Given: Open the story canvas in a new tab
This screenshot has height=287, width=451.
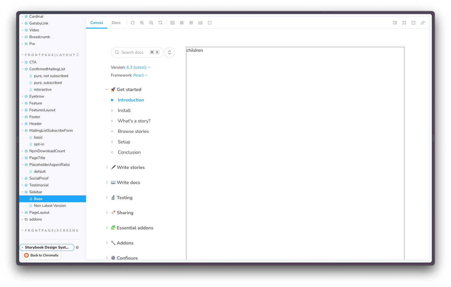Looking at the screenshot, I should point(413,23).
